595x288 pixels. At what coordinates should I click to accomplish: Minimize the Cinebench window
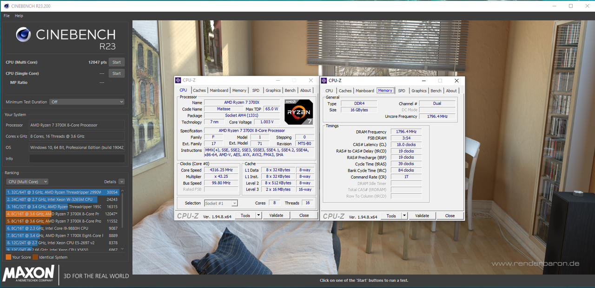[x=554, y=6]
